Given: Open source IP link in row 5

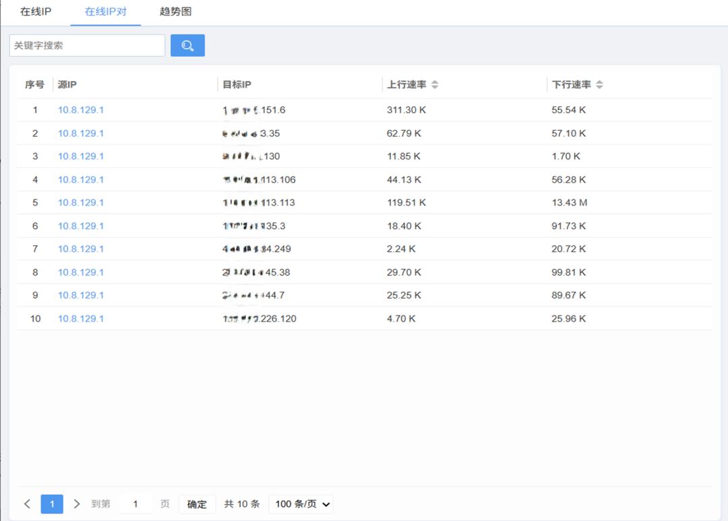Looking at the screenshot, I should [x=81, y=203].
